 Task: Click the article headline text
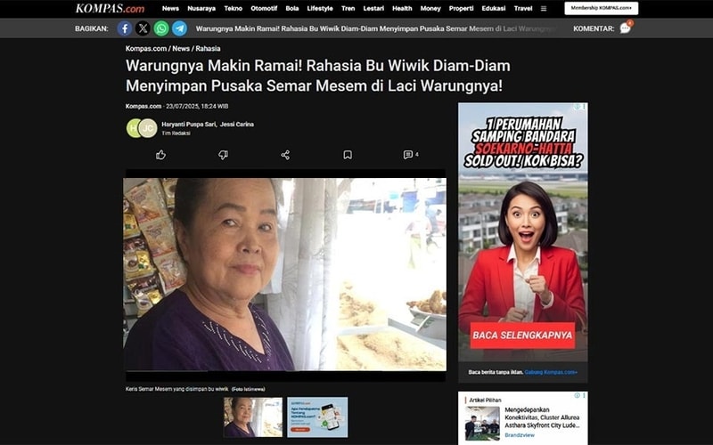pyautogui.click(x=318, y=76)
